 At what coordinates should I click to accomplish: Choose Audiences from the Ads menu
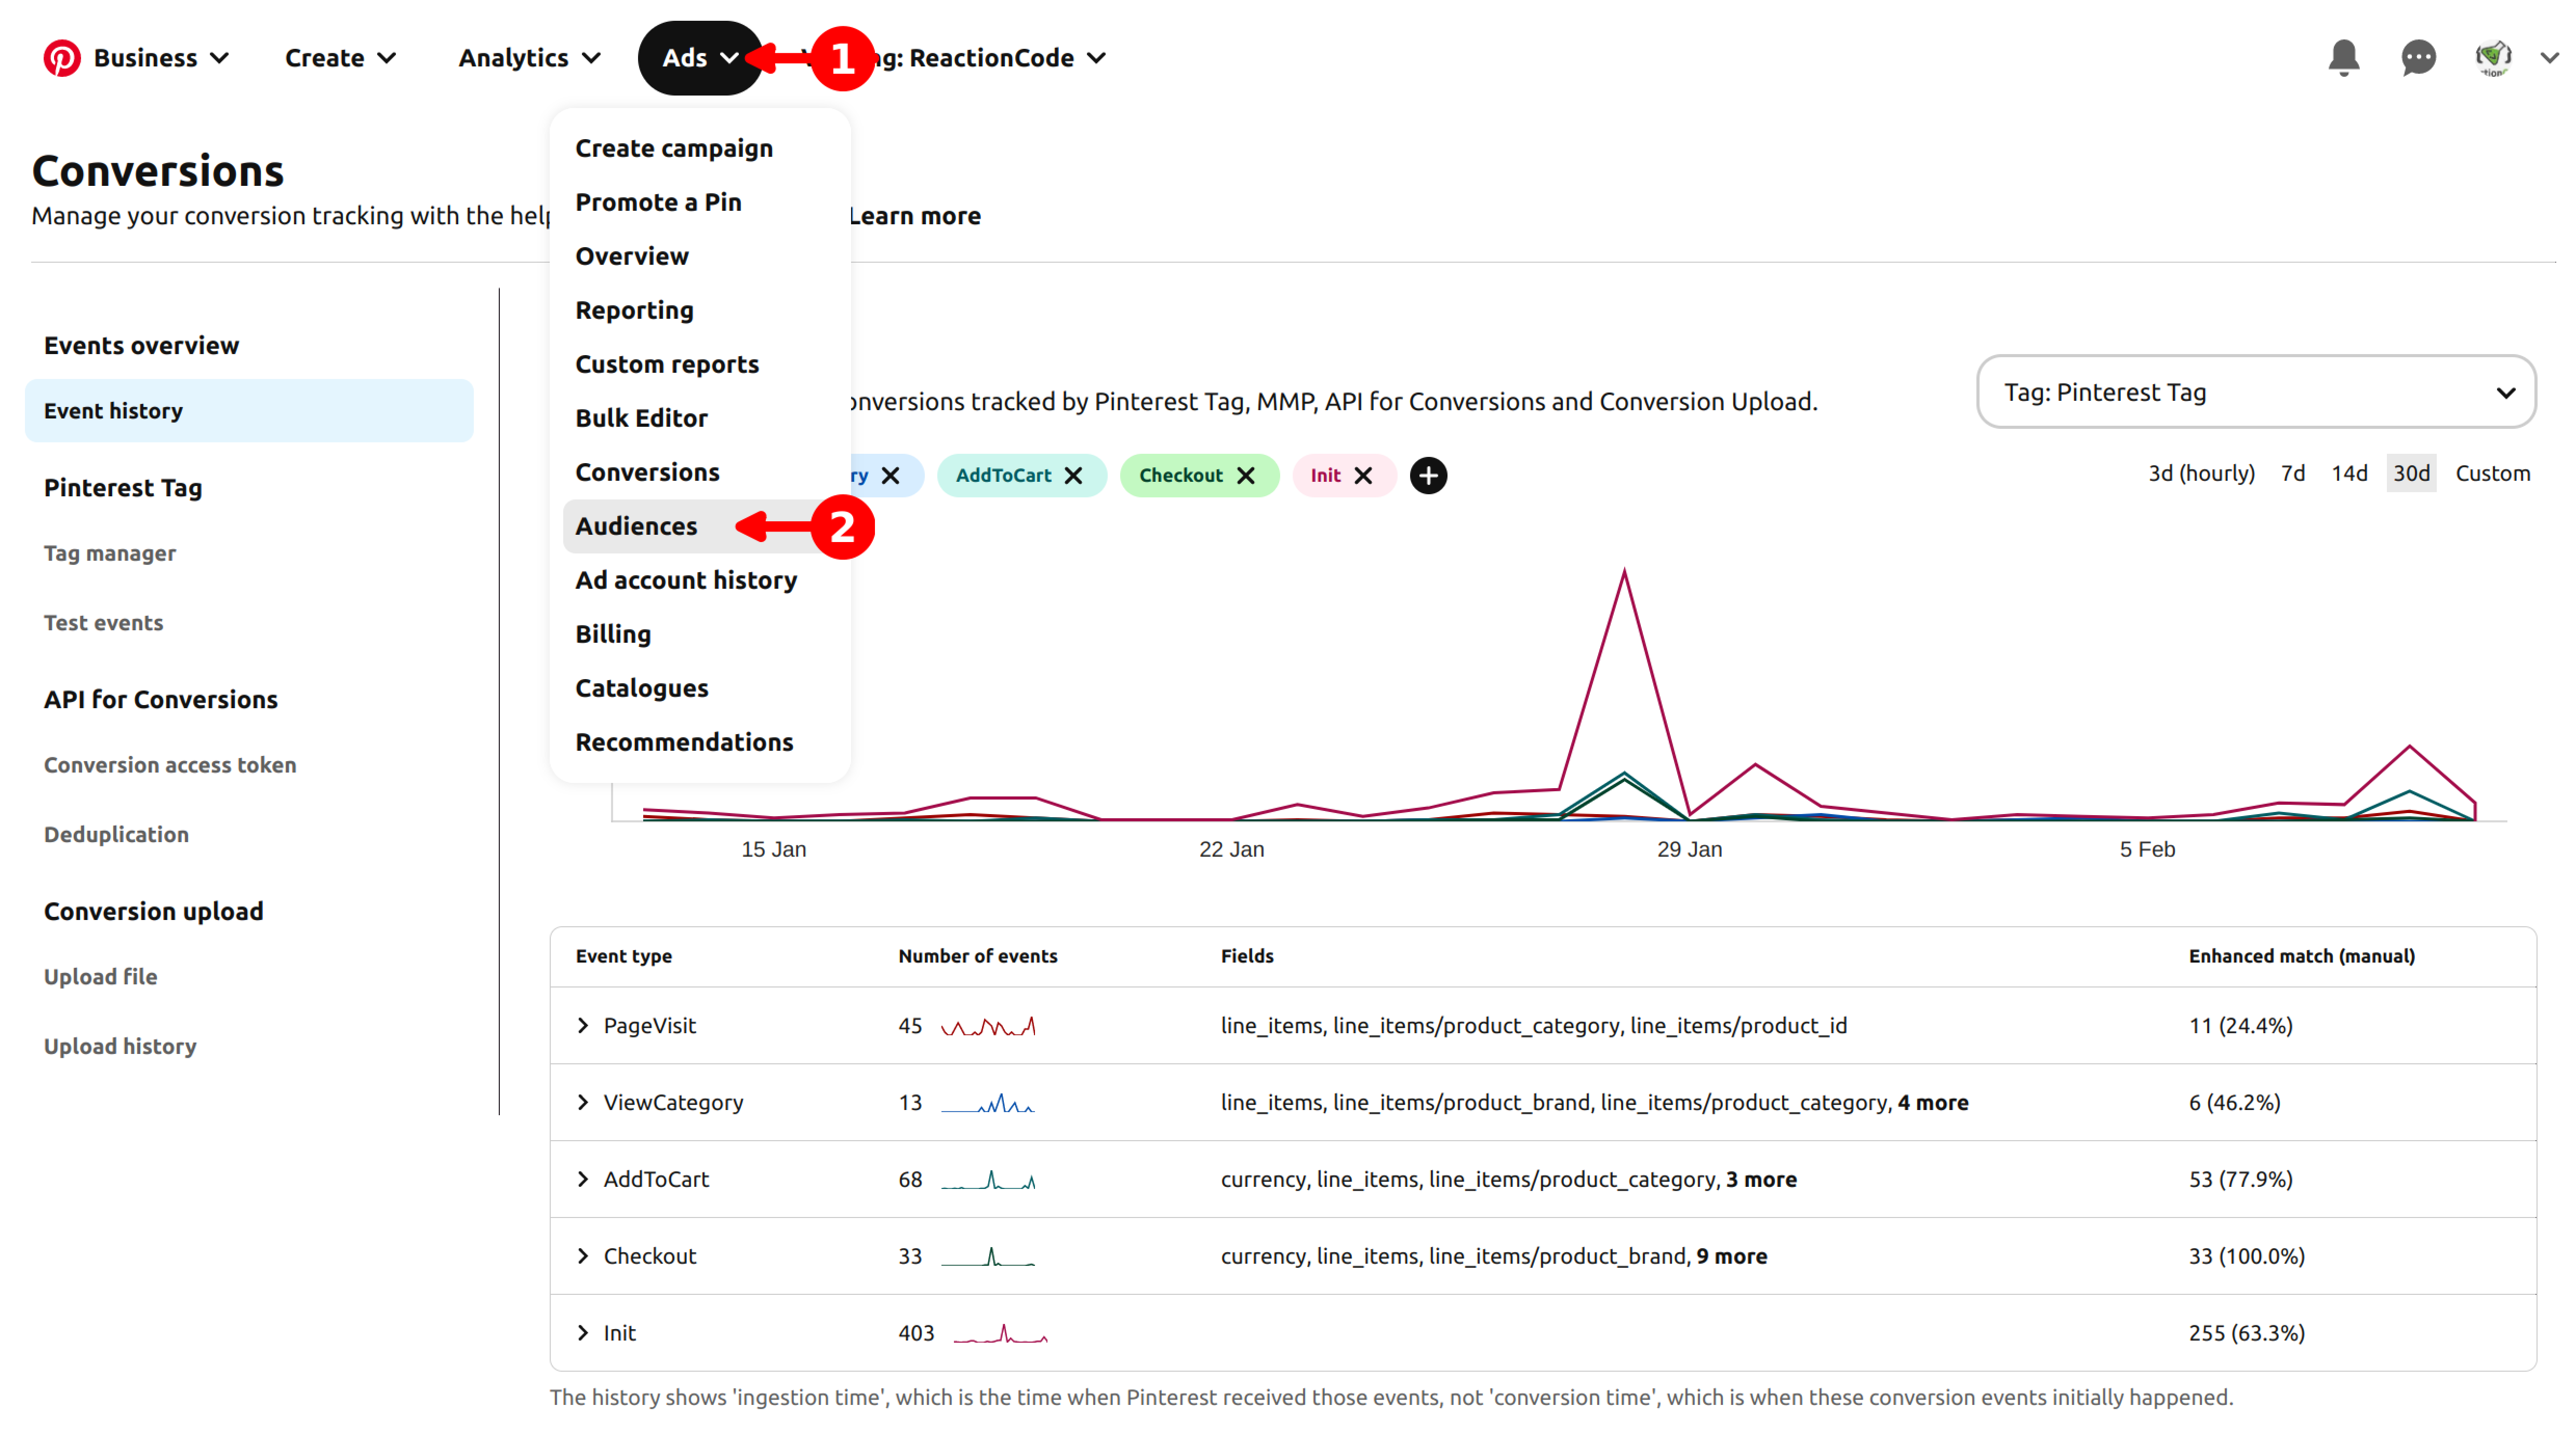coord(637,526)
